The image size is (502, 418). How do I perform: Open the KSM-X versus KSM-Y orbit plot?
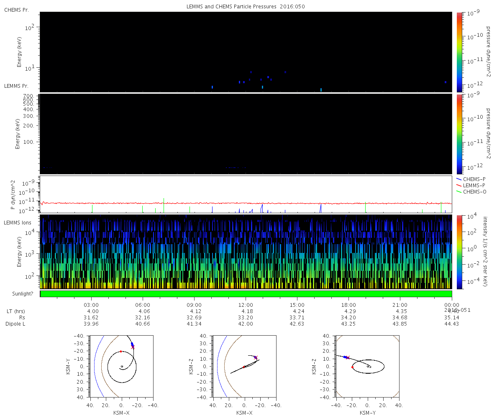(x=121, y=366)
